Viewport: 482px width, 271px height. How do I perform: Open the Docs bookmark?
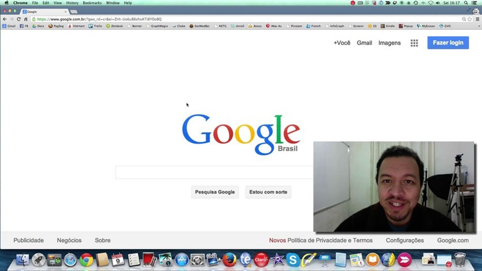click(38, 26)
